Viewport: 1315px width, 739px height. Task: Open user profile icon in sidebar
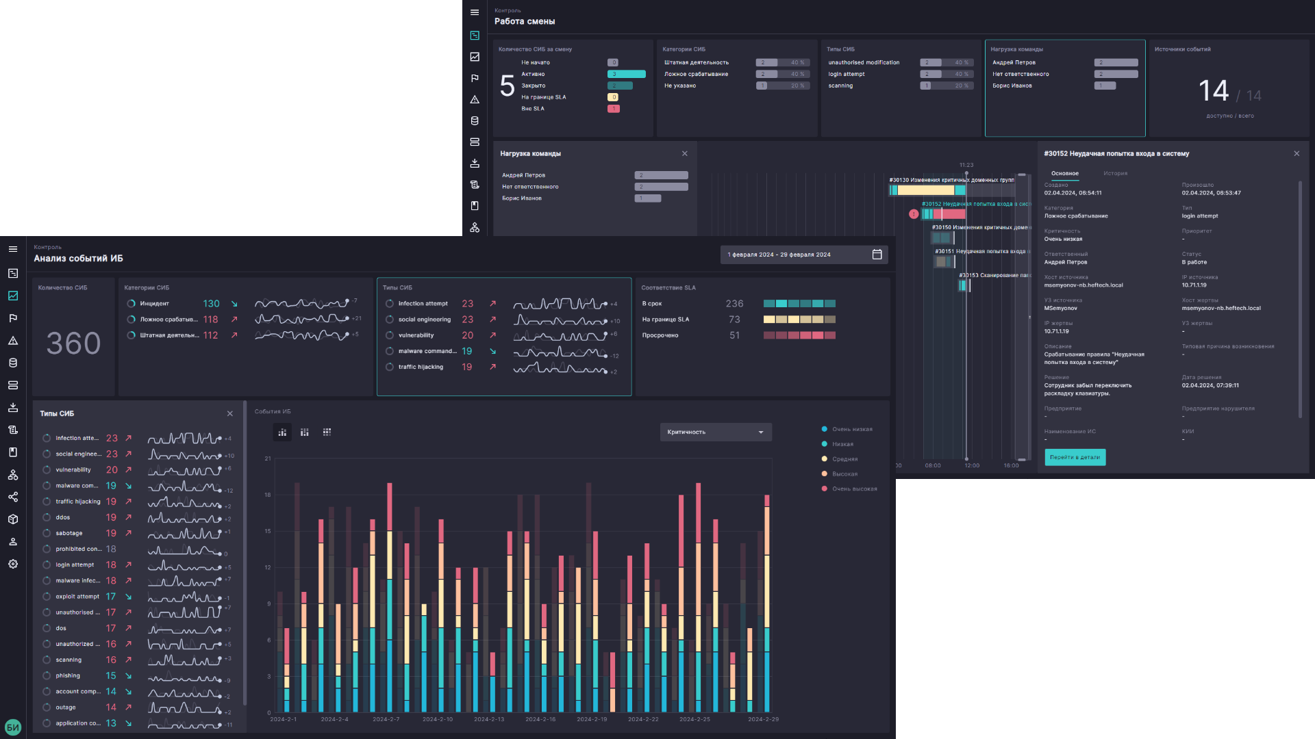(13, 542)
